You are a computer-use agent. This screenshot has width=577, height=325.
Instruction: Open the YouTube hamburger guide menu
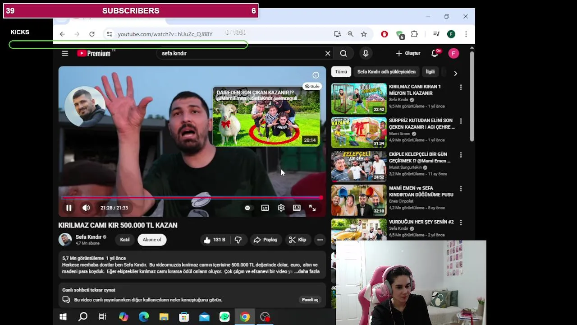tap(65, 53)
